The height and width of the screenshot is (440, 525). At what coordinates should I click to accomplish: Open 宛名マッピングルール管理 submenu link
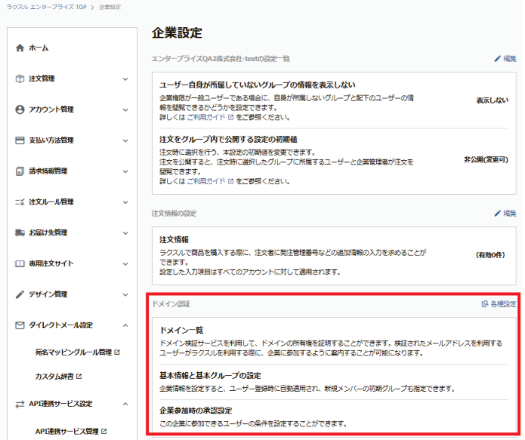(73, 352)
